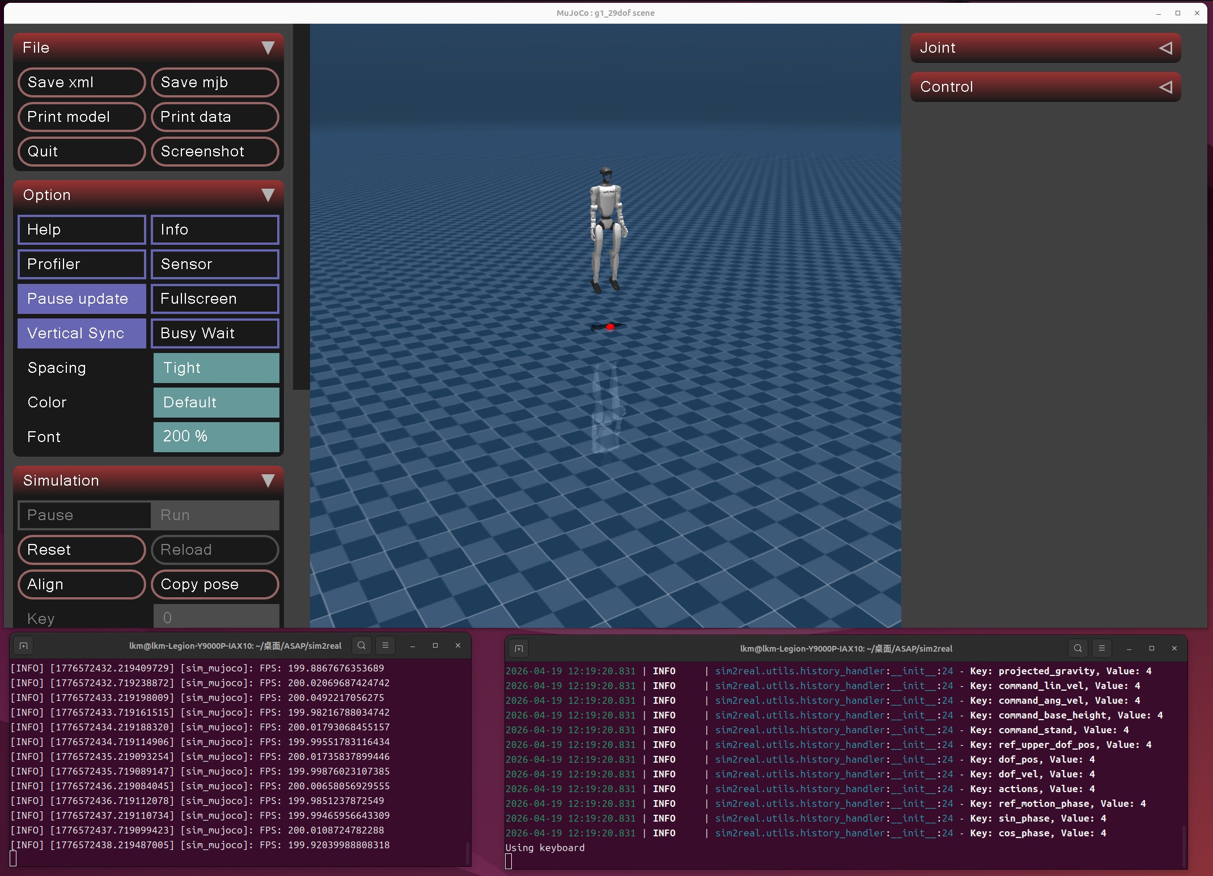Click new tab icon in left terminal

[x=23, y=645]
